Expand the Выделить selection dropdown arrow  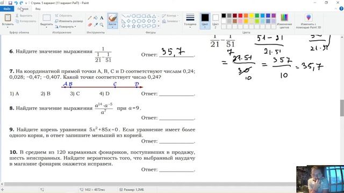pos(47,27)
